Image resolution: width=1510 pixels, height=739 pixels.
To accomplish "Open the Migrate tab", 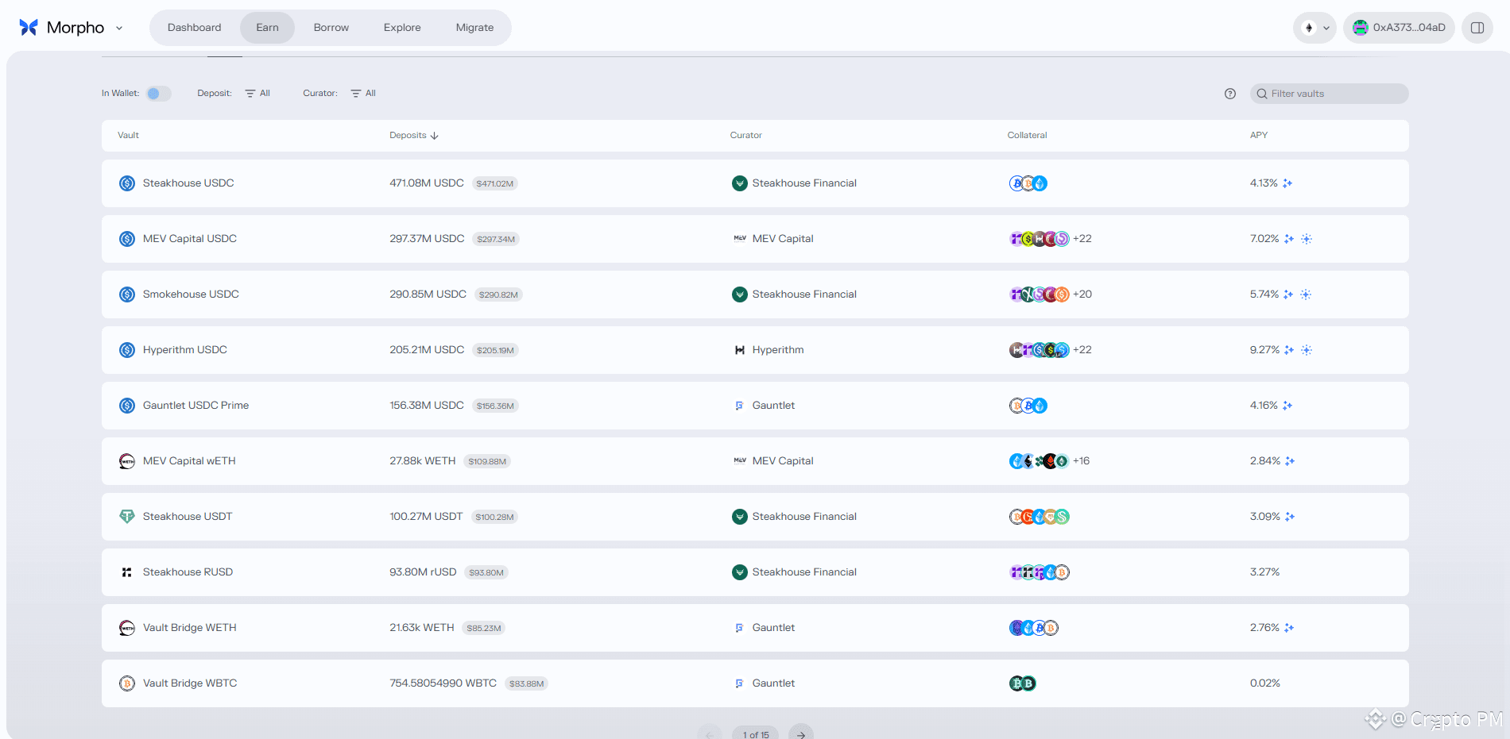I will click(x=474, y=28).
